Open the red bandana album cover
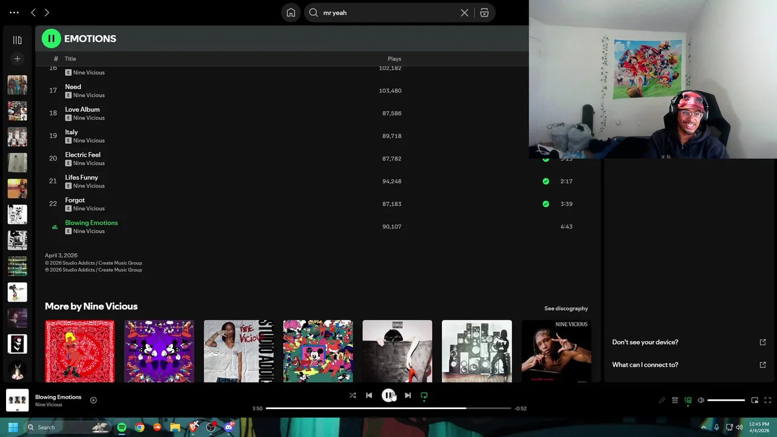Image resolution: width=777 pixels, height=437 pixels. point(80,351)
